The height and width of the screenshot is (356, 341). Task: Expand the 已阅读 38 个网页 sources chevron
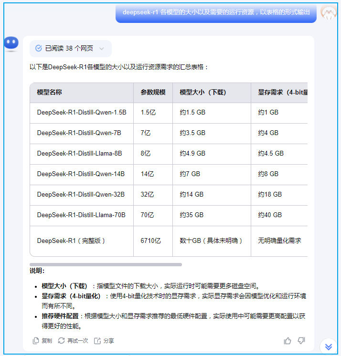point(102,49)
